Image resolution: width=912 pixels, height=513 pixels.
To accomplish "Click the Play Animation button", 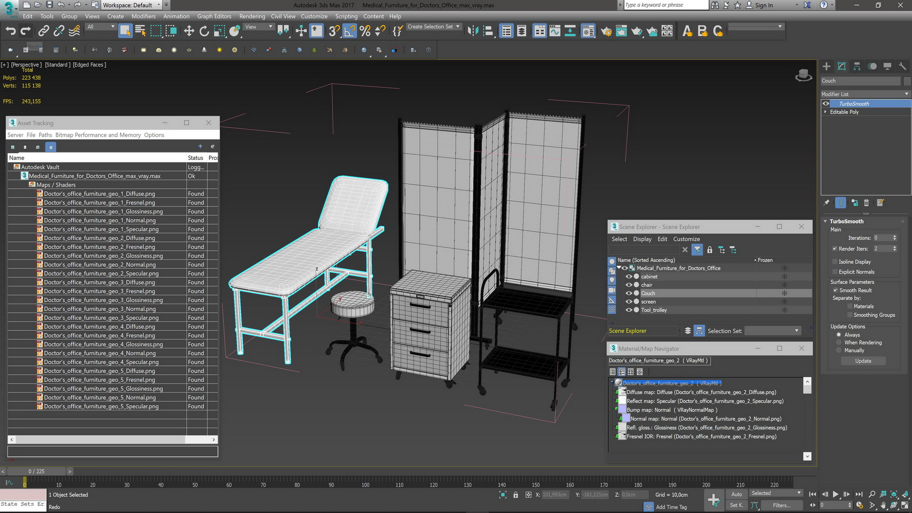I will pyautogui.click(x=836, y=494).
